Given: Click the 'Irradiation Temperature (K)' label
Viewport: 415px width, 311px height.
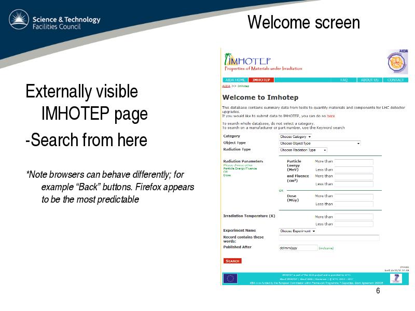Looking at the screenshot, I should pyautogui.click(x=250, y=216).
